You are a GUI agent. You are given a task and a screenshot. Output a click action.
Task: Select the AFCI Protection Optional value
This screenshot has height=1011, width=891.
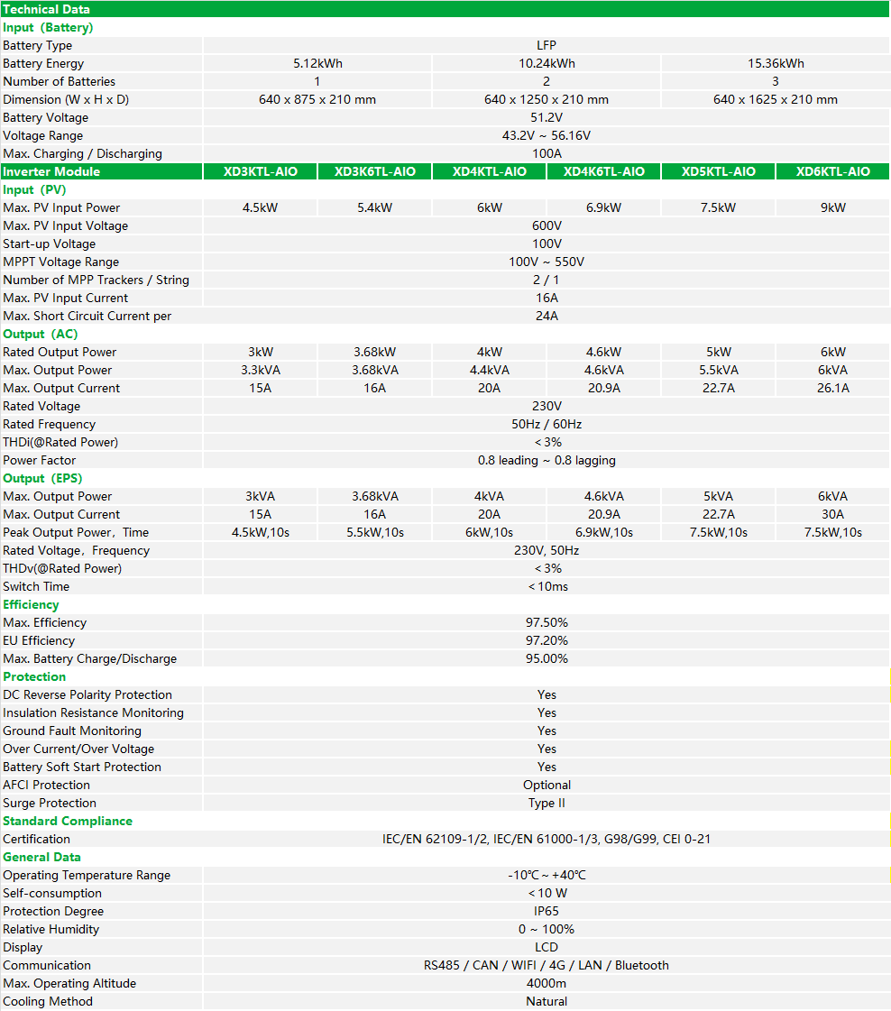pyautogui.click(x=547, y=785)
